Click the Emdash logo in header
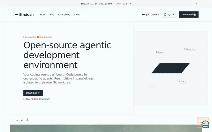Image resolution: width=212 pixels, height=132 pixels. tap(24, 15)
